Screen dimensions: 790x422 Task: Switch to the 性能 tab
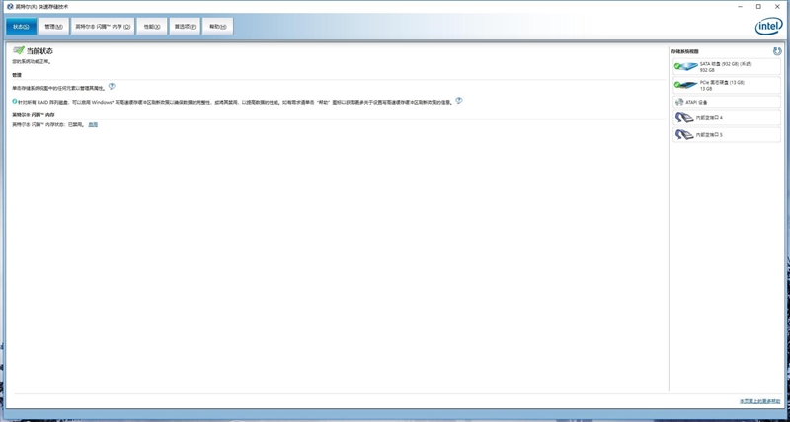(150, 27)
